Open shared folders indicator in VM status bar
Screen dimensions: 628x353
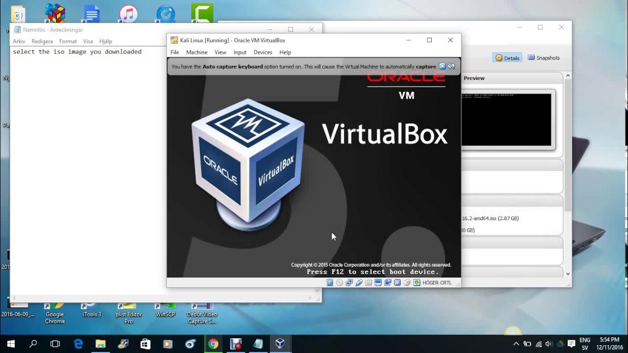[368, 282]
